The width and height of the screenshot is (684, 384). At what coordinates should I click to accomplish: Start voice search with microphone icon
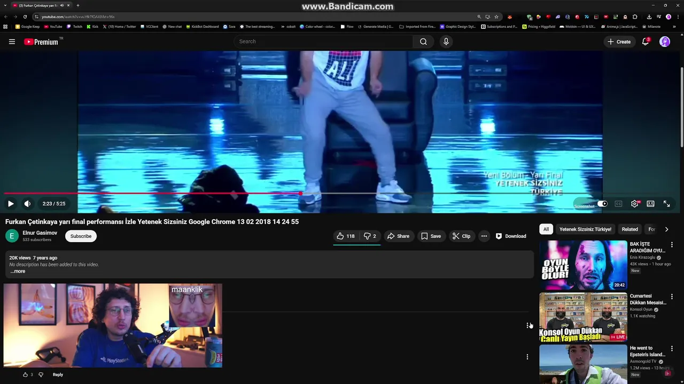click(x=446, y=42)
